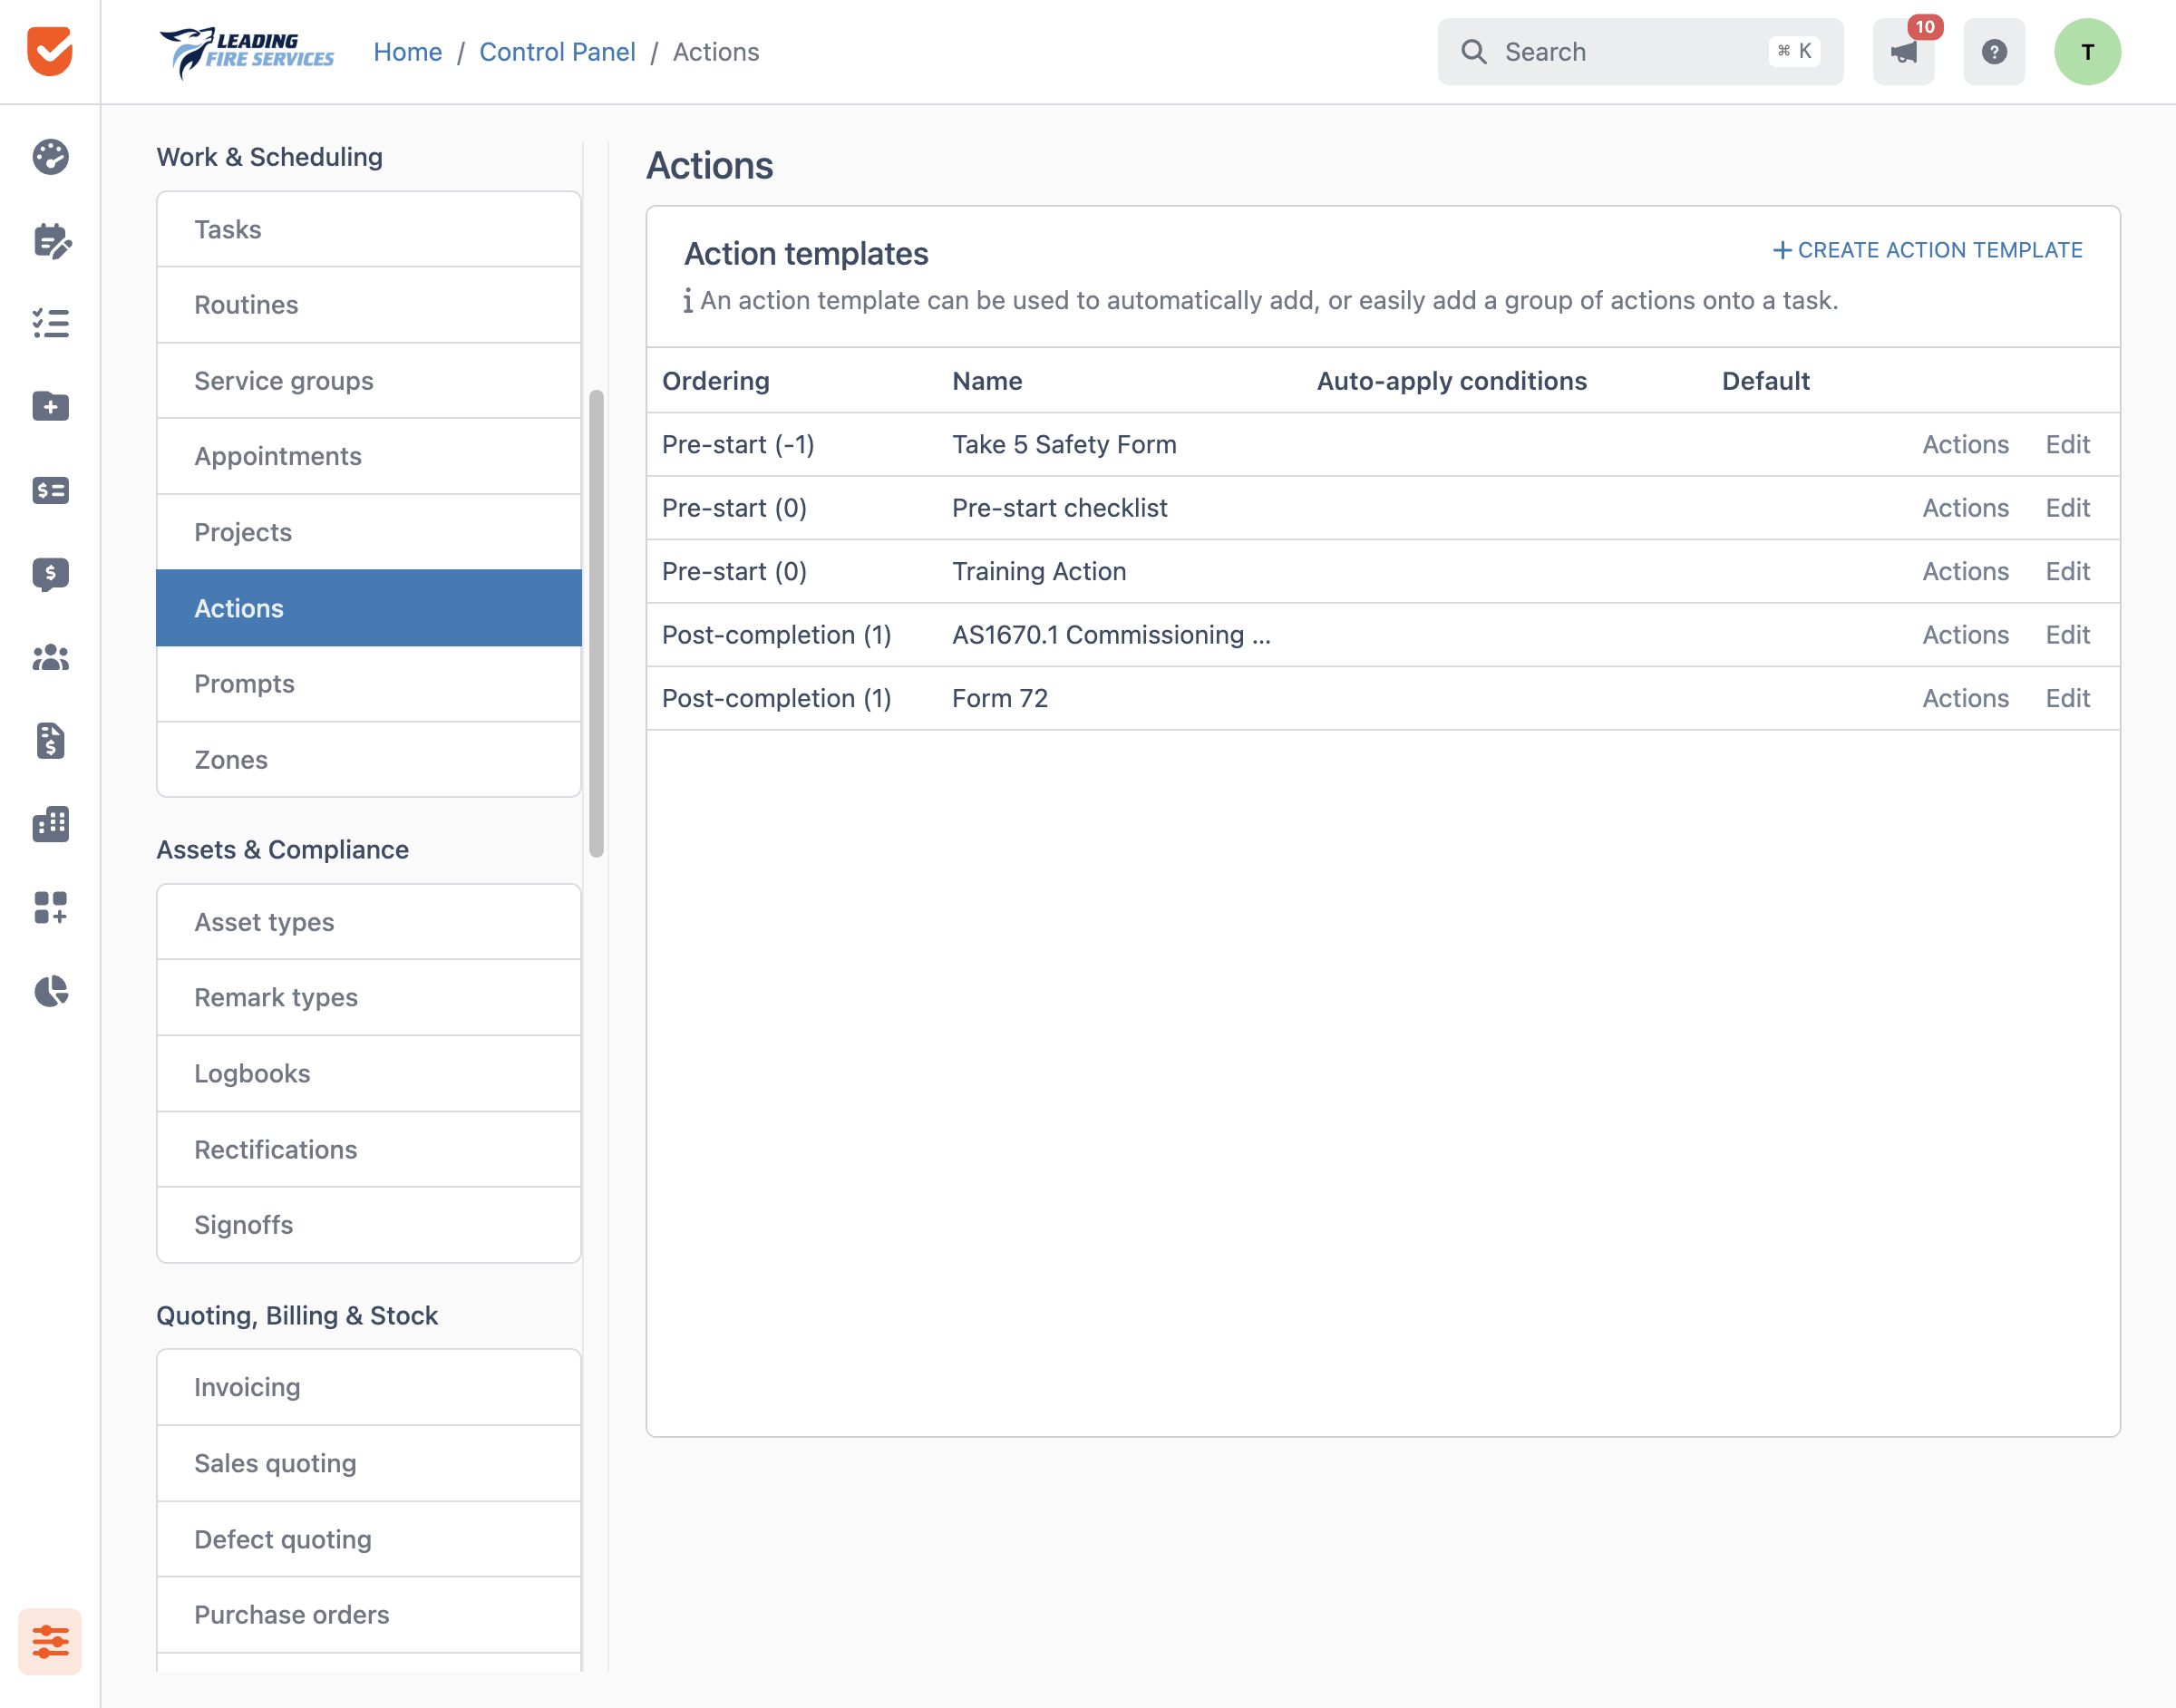
Task: Open the control panel sliders icon
Action: 50,1641
